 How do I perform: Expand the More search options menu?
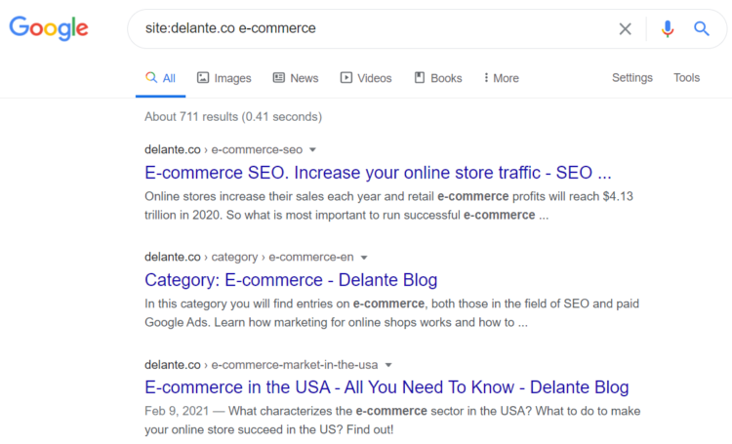point(501,78)
